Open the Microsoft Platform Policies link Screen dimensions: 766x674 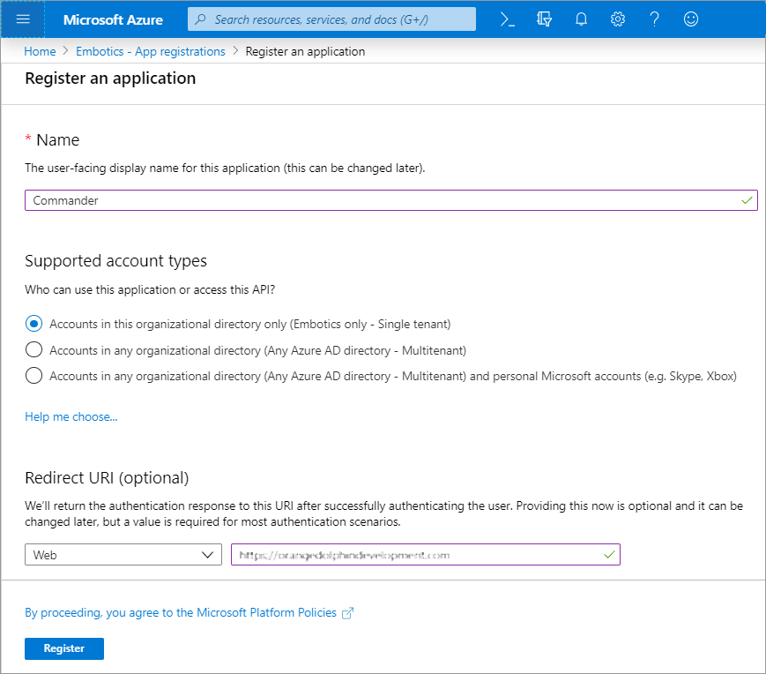pos(181,613)
